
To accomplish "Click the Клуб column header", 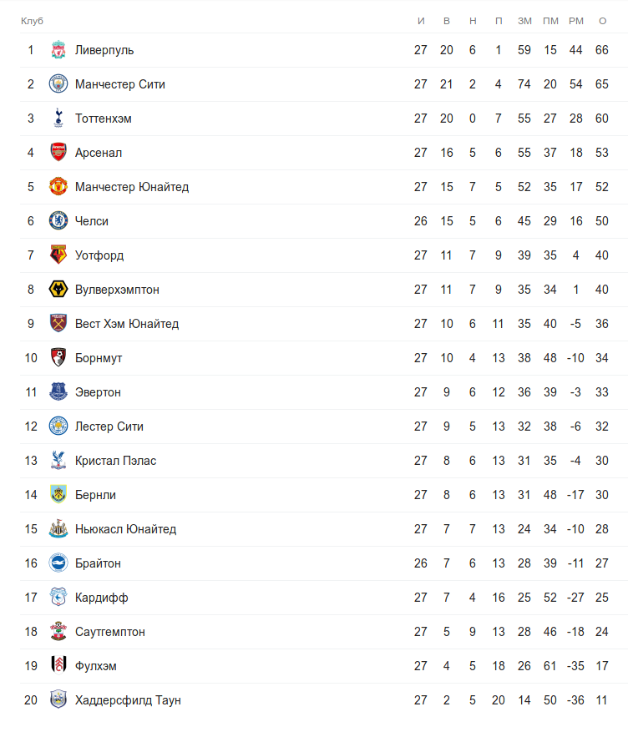I will 32,20.
